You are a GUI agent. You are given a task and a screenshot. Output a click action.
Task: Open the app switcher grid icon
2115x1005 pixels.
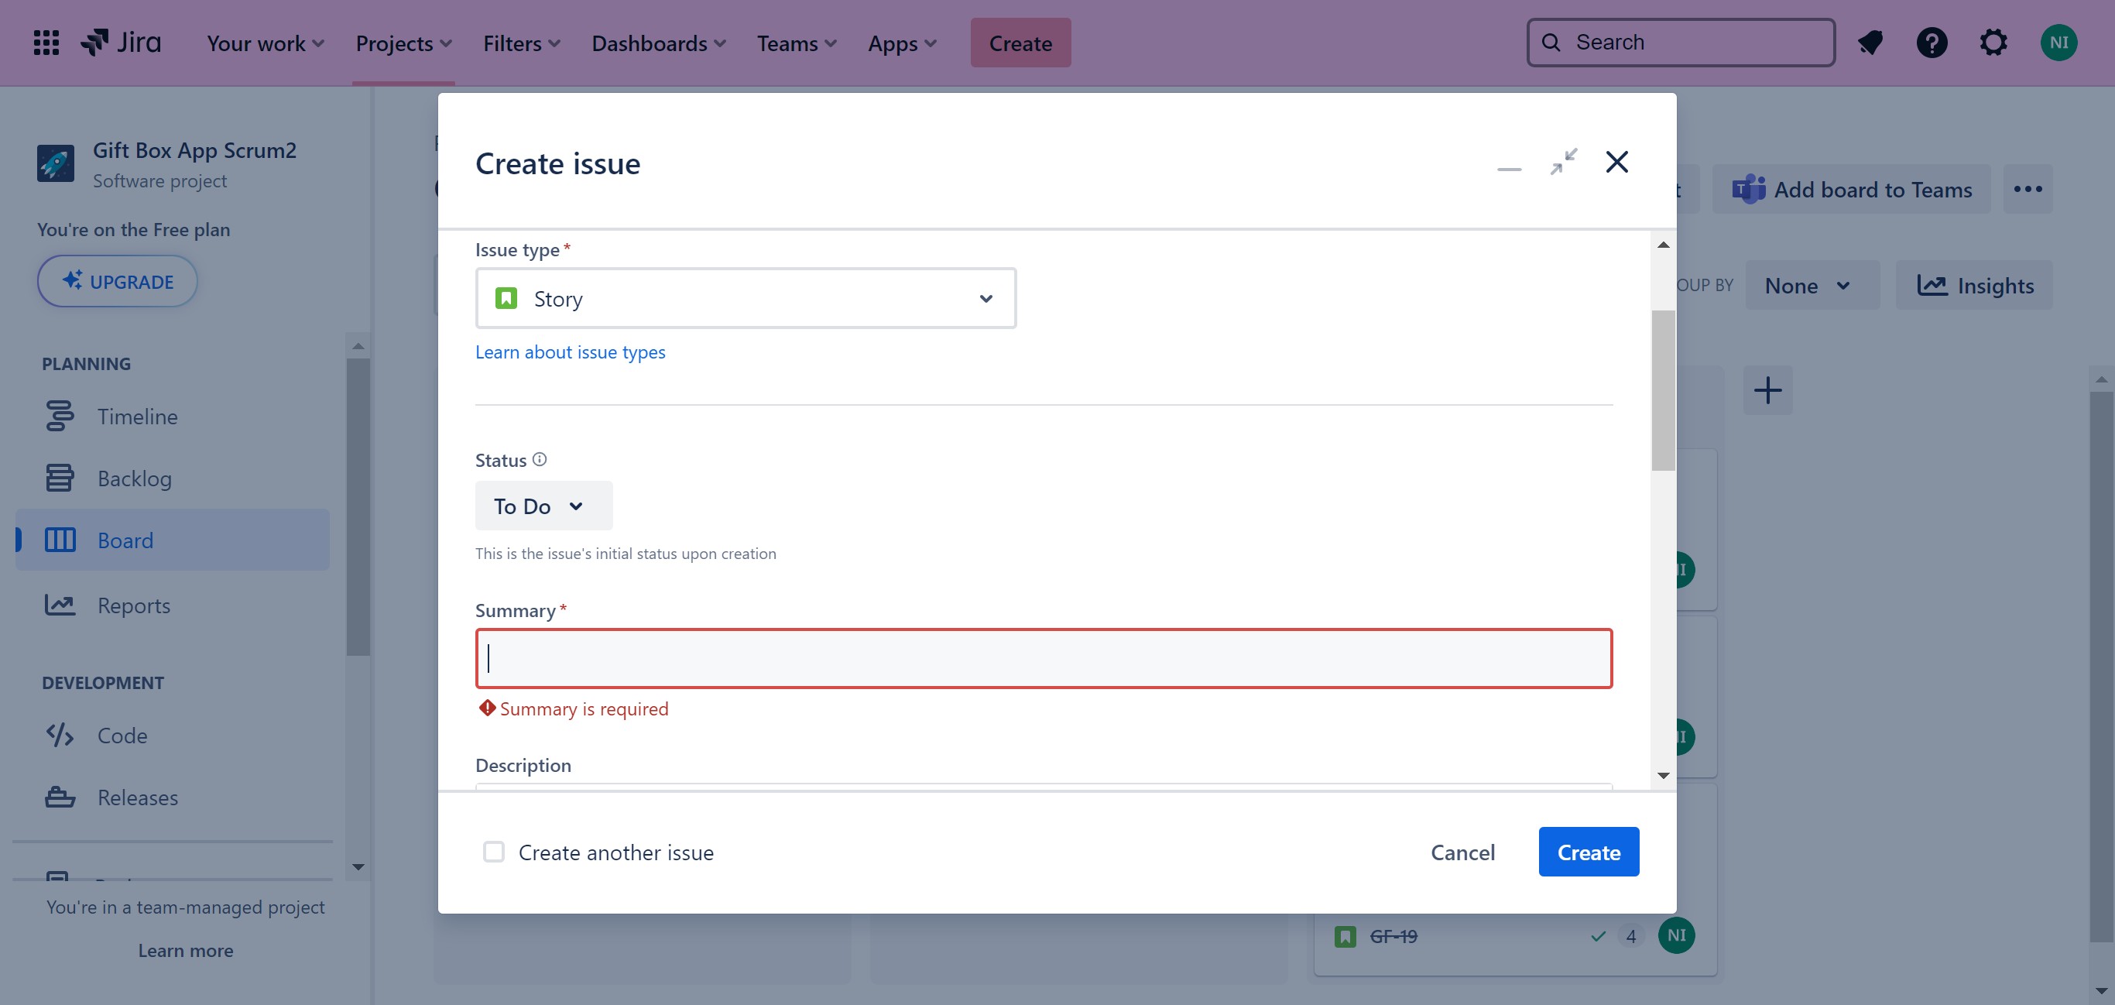pos(46,43)
